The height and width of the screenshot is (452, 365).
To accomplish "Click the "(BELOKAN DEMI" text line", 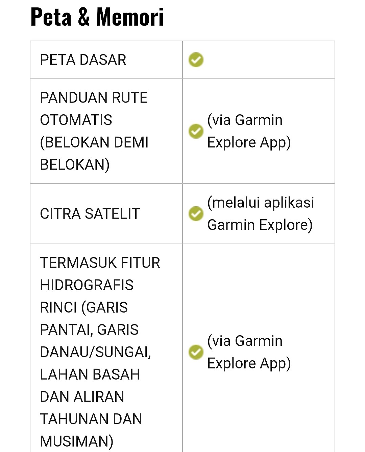I will [94, 142].
